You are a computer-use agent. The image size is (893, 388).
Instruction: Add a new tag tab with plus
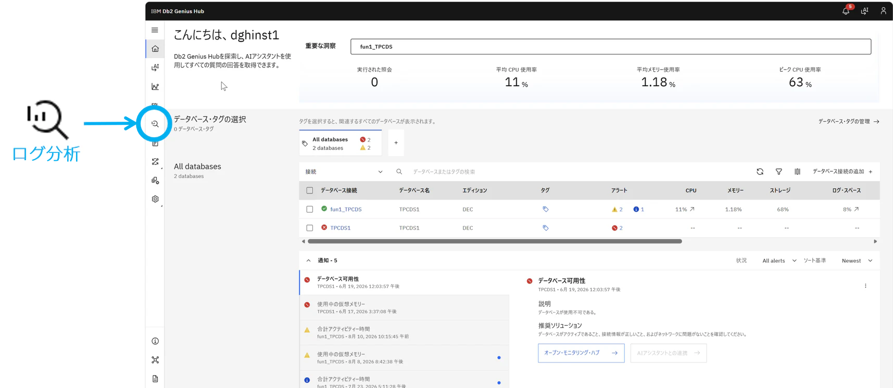396,143
